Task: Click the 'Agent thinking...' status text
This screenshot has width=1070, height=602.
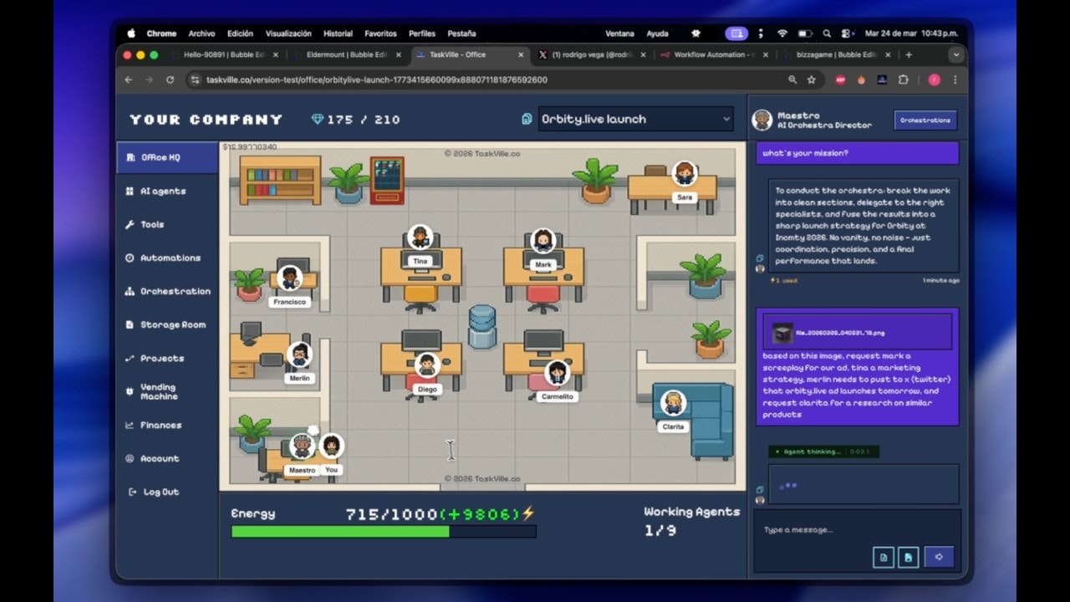Action: point(813,451)
